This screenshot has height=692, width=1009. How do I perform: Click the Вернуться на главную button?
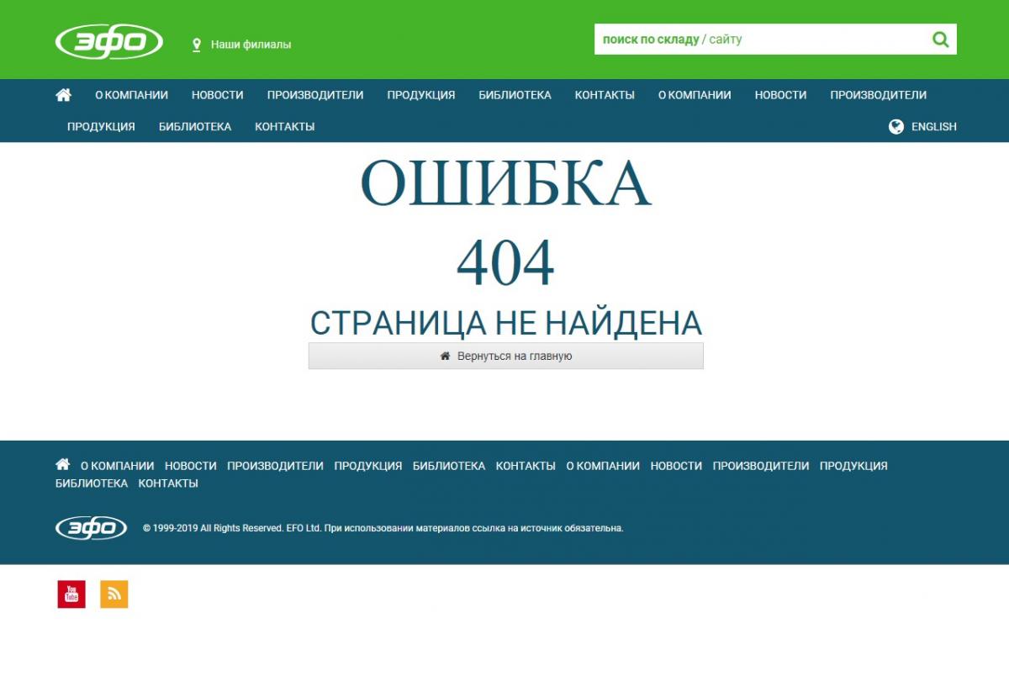(506, 356)
